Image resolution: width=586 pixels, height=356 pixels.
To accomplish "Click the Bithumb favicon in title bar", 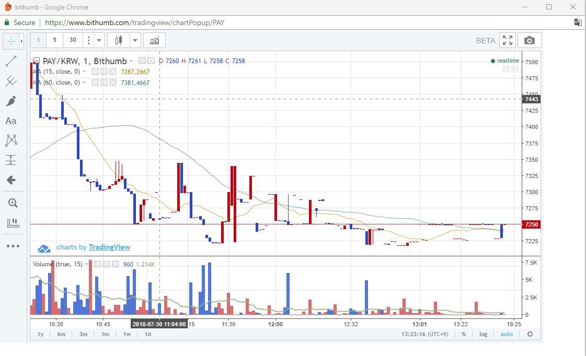I will pyautogui.click(x=8, y=7).
